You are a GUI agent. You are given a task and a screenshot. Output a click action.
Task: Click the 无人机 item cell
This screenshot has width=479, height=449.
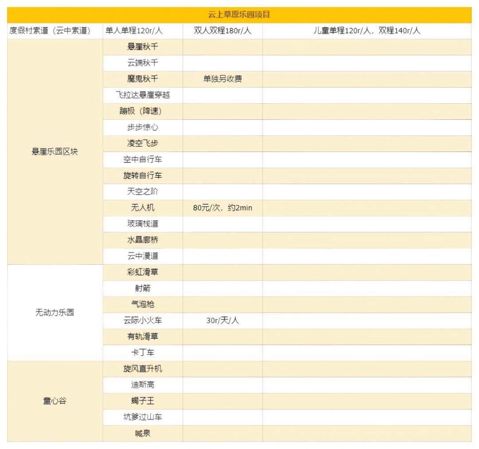click(x=142, y=208)
